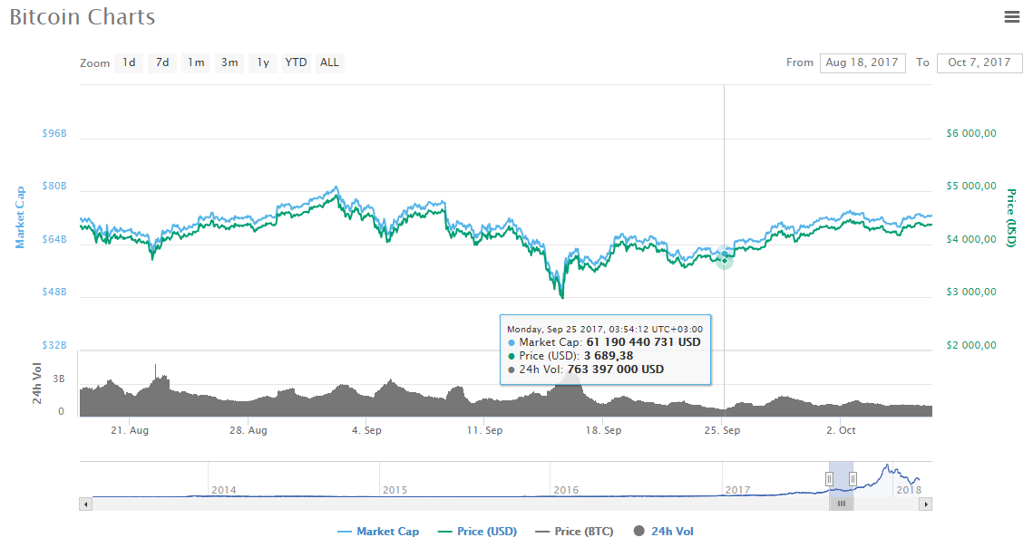Click the 24h Vol vertical axis title

pos(37,383)
